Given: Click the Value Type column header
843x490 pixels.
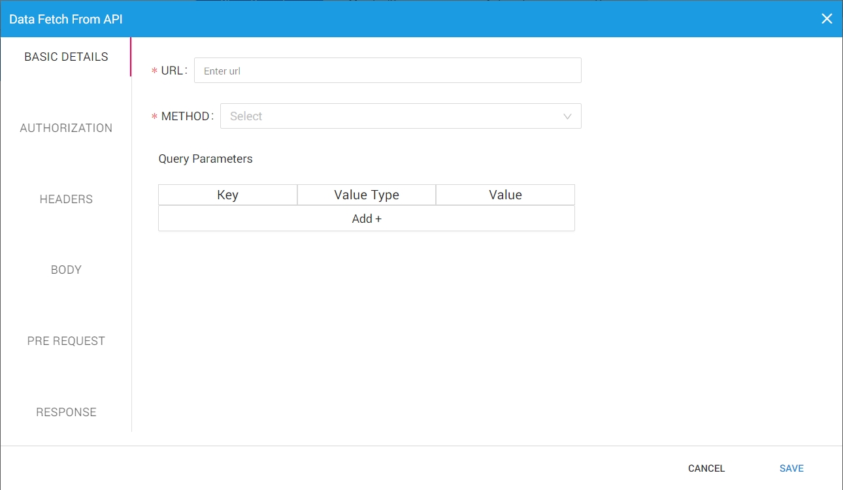Looking at the screenshot, I should [366, 195].
